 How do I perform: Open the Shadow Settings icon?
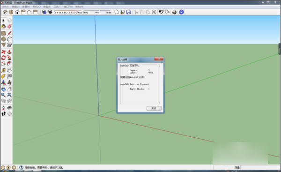44,12
